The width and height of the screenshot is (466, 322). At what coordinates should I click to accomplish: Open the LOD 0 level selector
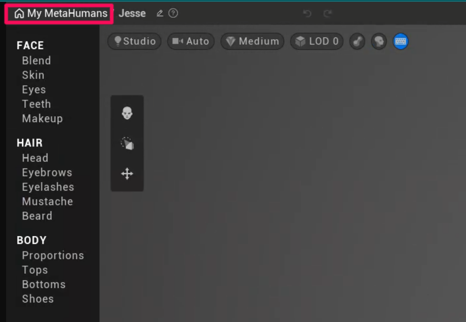(x=317, y=41)
